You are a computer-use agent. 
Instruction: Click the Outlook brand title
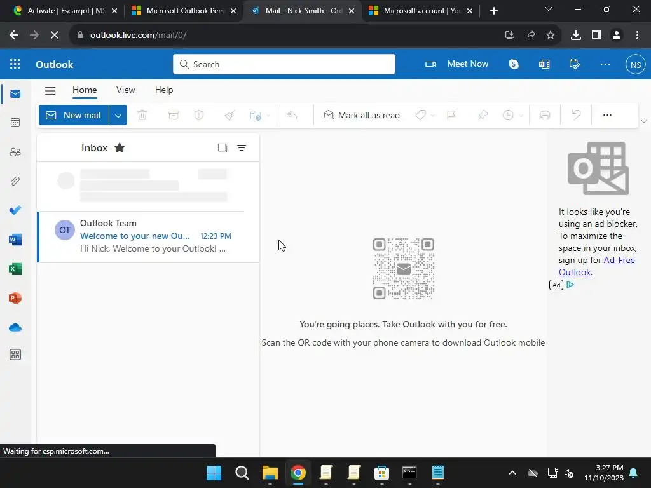55,64
